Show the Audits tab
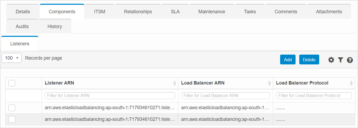 point(22,27)
